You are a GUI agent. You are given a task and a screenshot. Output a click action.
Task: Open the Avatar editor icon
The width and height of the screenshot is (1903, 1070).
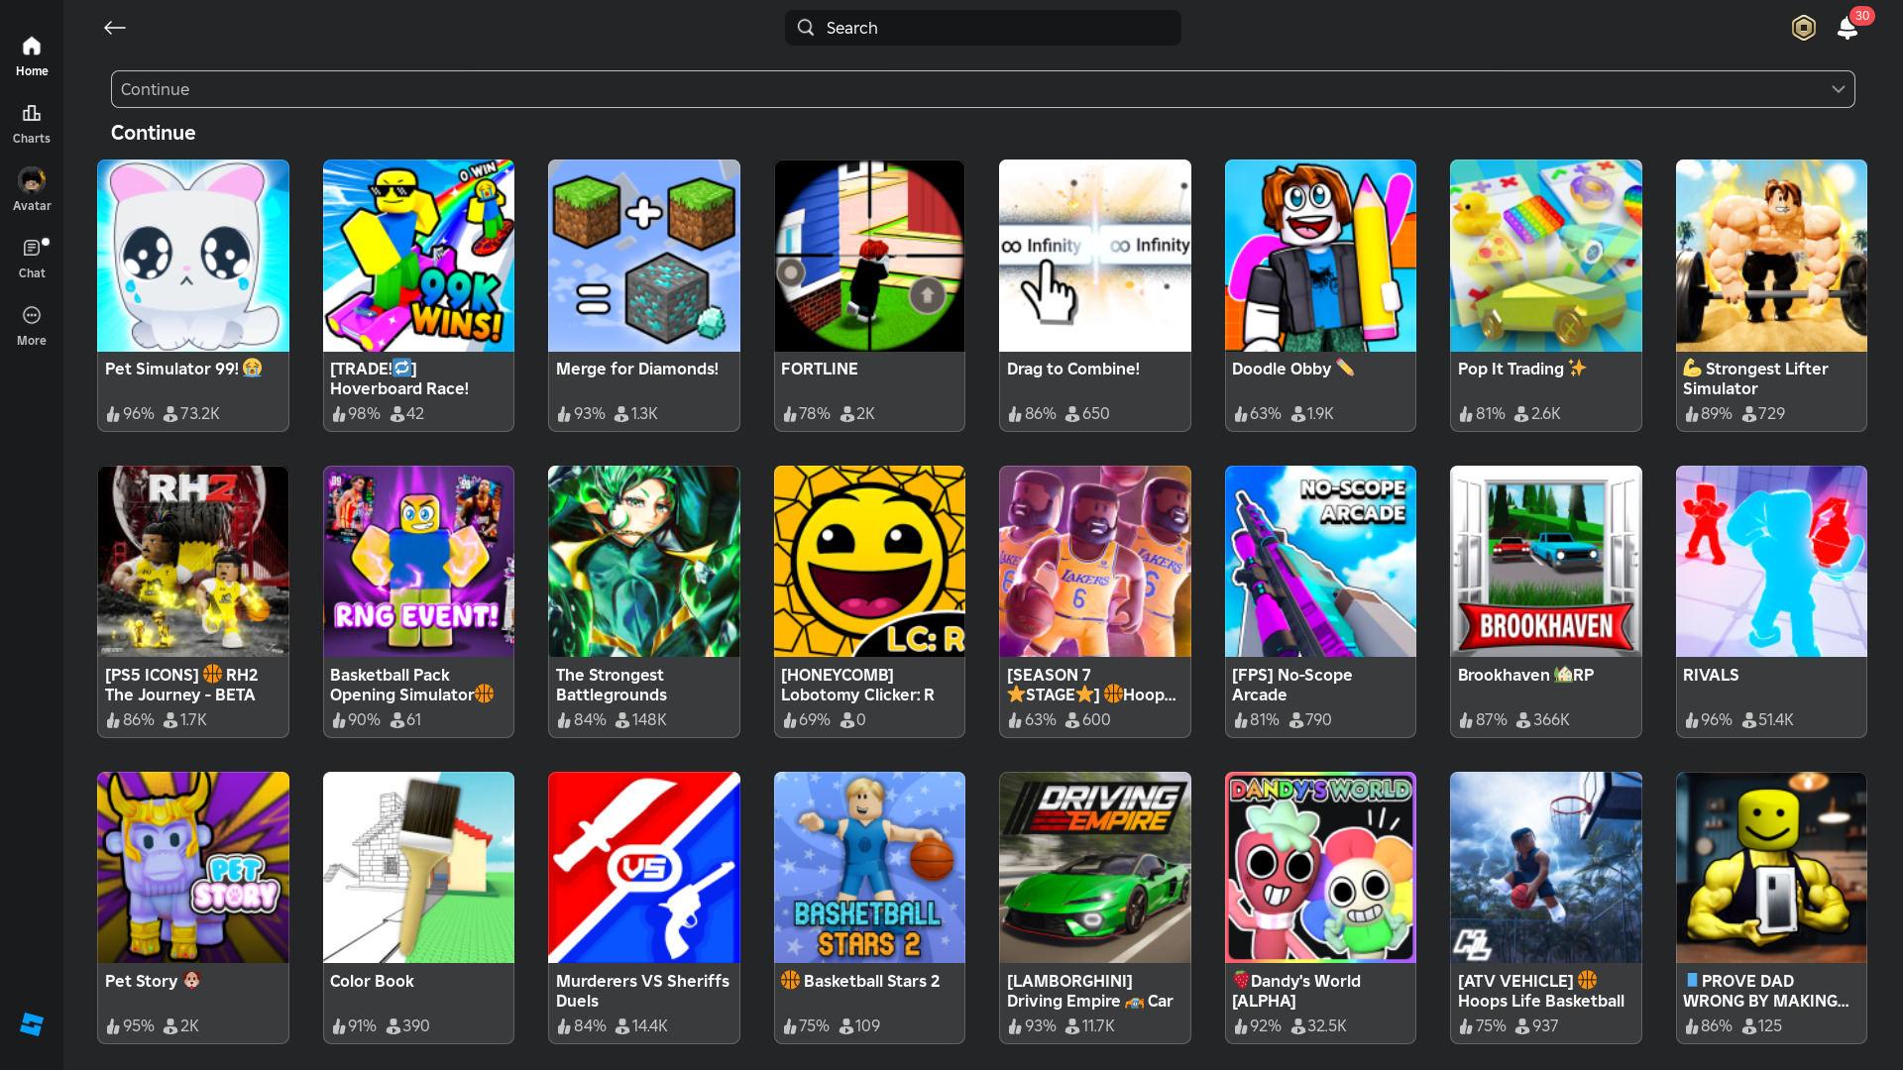pyautogui.click(x=32, y=189)
